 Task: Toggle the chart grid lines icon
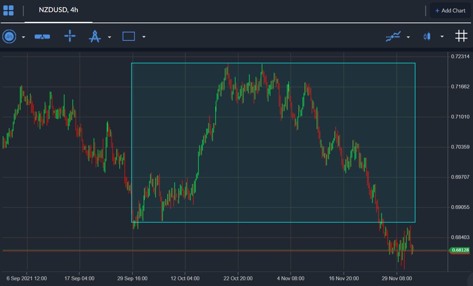pos(461,36)
